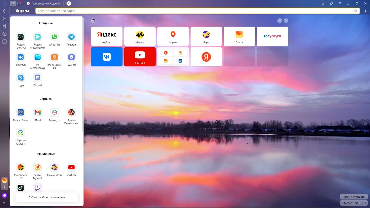Open Яндекс Телемост app icon

click(21, 37)
